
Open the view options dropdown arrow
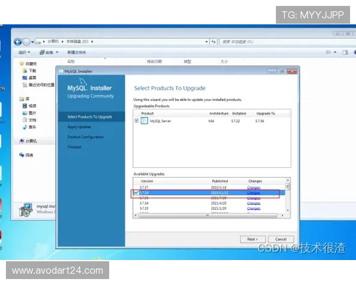[335, 52]
